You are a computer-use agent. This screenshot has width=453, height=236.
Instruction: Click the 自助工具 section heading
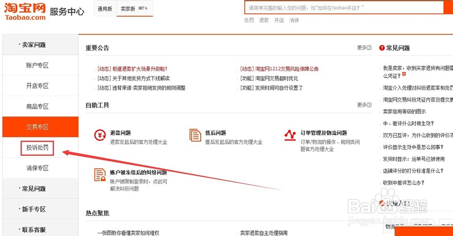(x=97, y=105)
